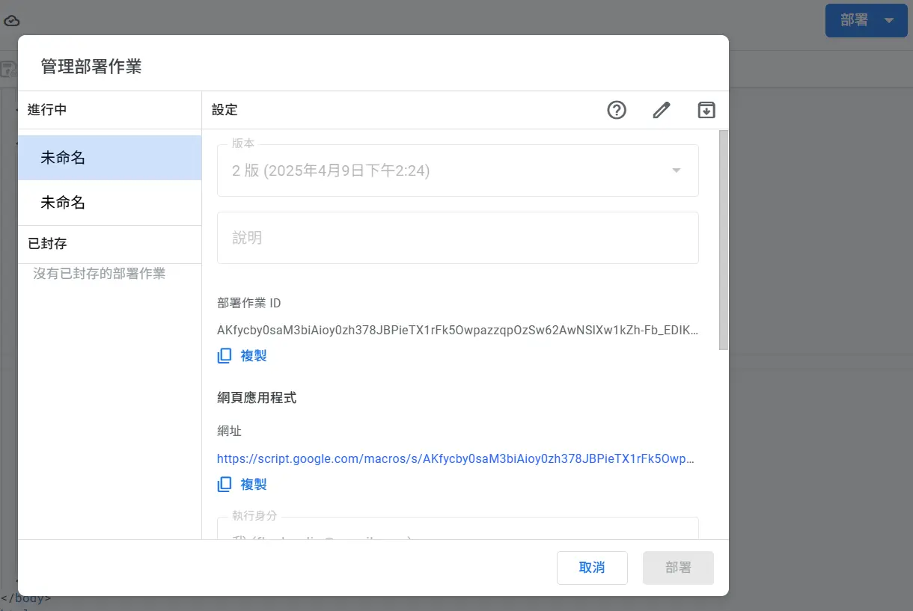Click the 說明 description input field

[457, 238]
